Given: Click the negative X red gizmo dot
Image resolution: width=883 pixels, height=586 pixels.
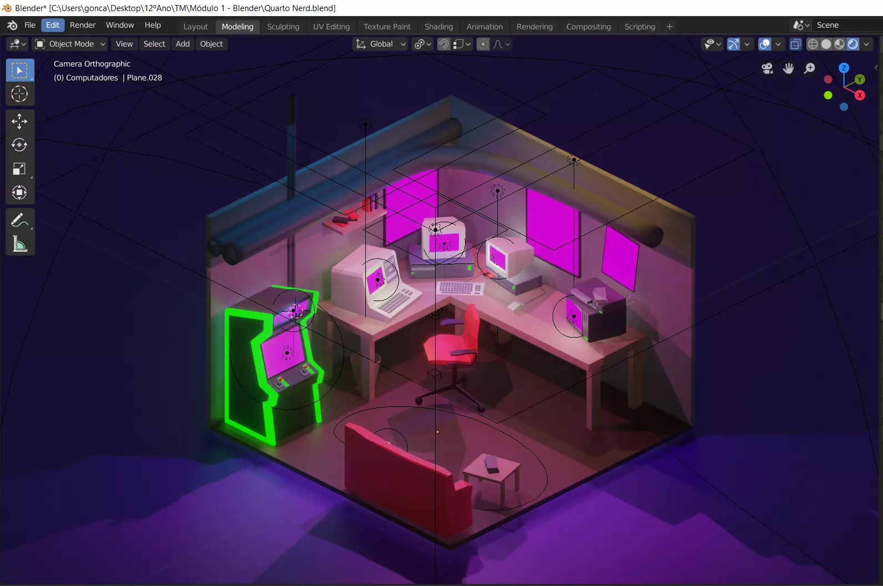Looking at the screenshot, I should (x=828, y=79).
